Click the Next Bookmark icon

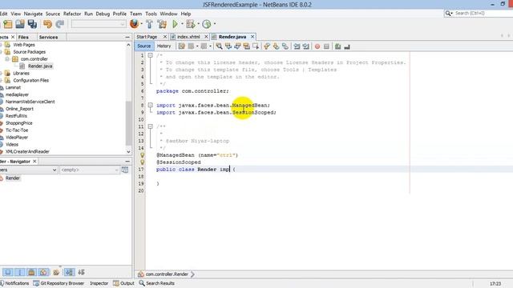[x=276, y=46]
